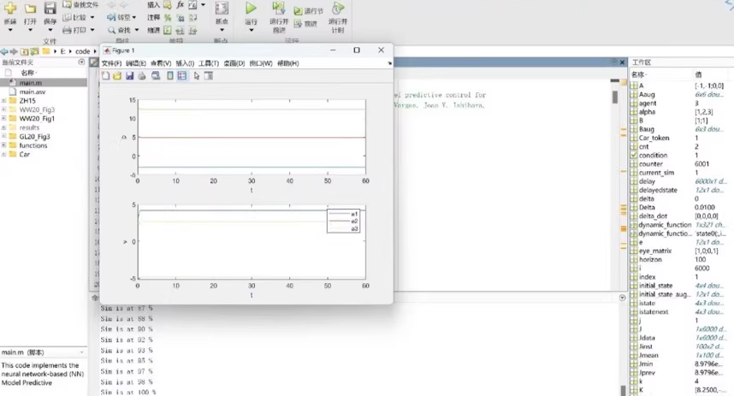Click the browse for folder icon in address bar
The image size is (734, 396).
point(34,51)
